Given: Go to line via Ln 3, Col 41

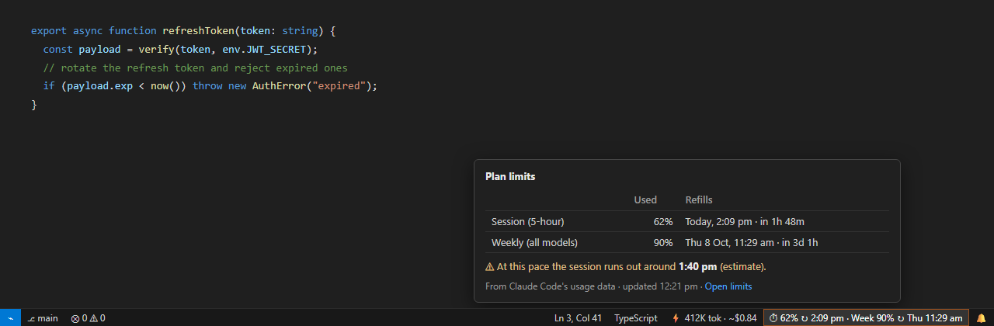Looking at the screenshot, I should click(x=578, y=318).
